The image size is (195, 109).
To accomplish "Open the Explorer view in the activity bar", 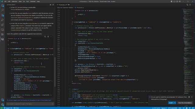I will pos(2,5).
